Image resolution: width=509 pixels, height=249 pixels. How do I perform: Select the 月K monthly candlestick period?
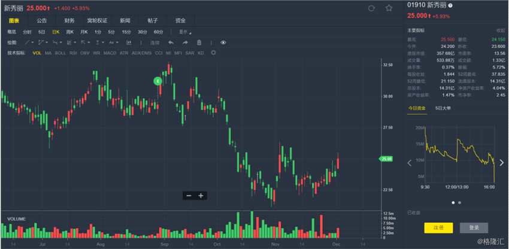coord(84,32)
